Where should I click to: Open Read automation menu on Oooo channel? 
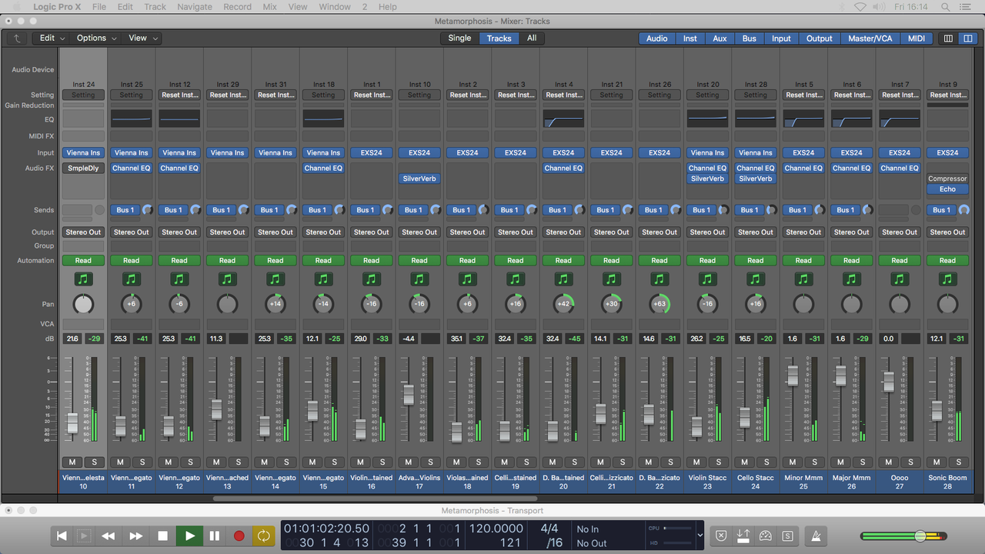click(x=900, y=260)
